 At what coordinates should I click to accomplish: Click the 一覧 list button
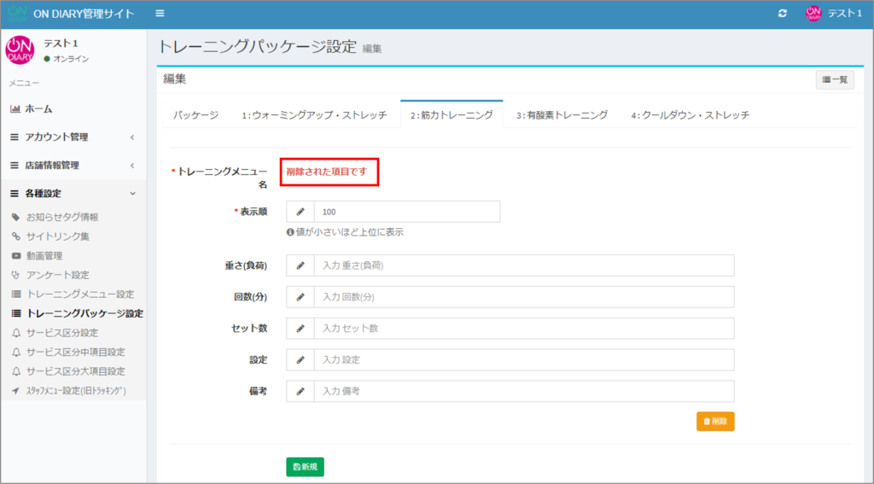click(x=834, y=79)
